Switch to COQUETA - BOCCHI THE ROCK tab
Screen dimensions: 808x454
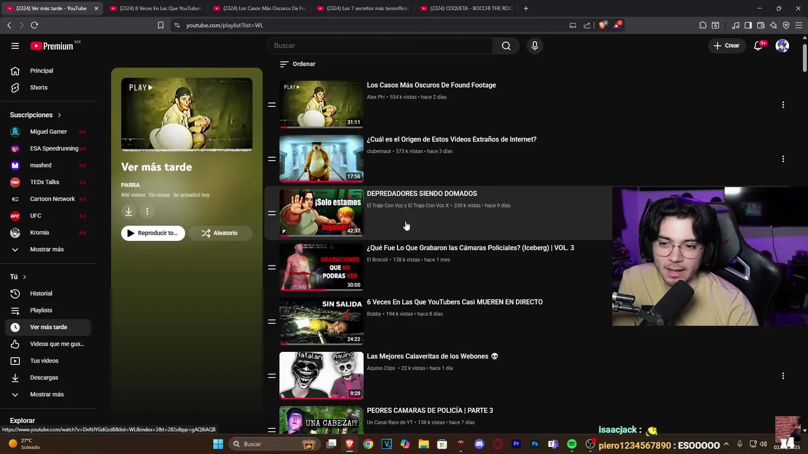coord(466,8)
